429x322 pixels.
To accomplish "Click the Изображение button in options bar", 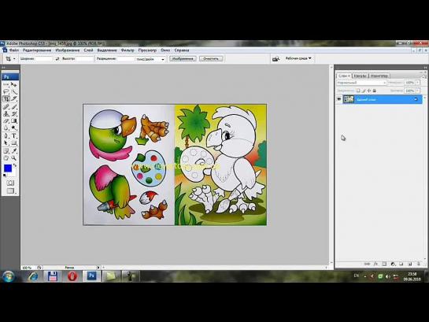I will pos(183,58).
